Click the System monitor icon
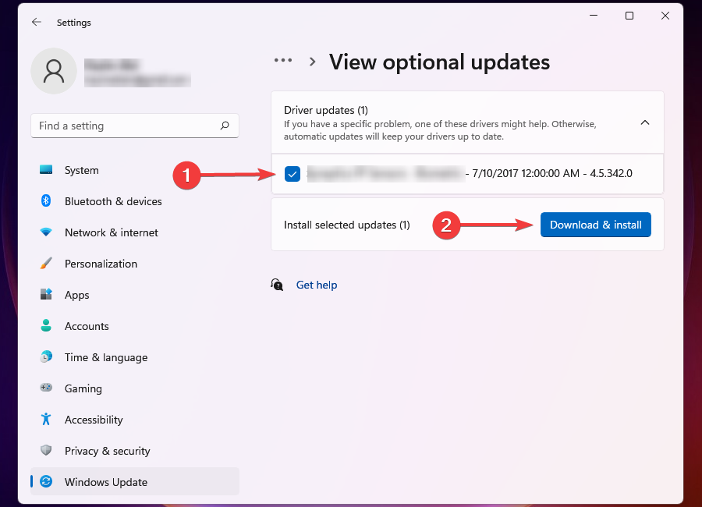702x507 pixels. (46, 170)
